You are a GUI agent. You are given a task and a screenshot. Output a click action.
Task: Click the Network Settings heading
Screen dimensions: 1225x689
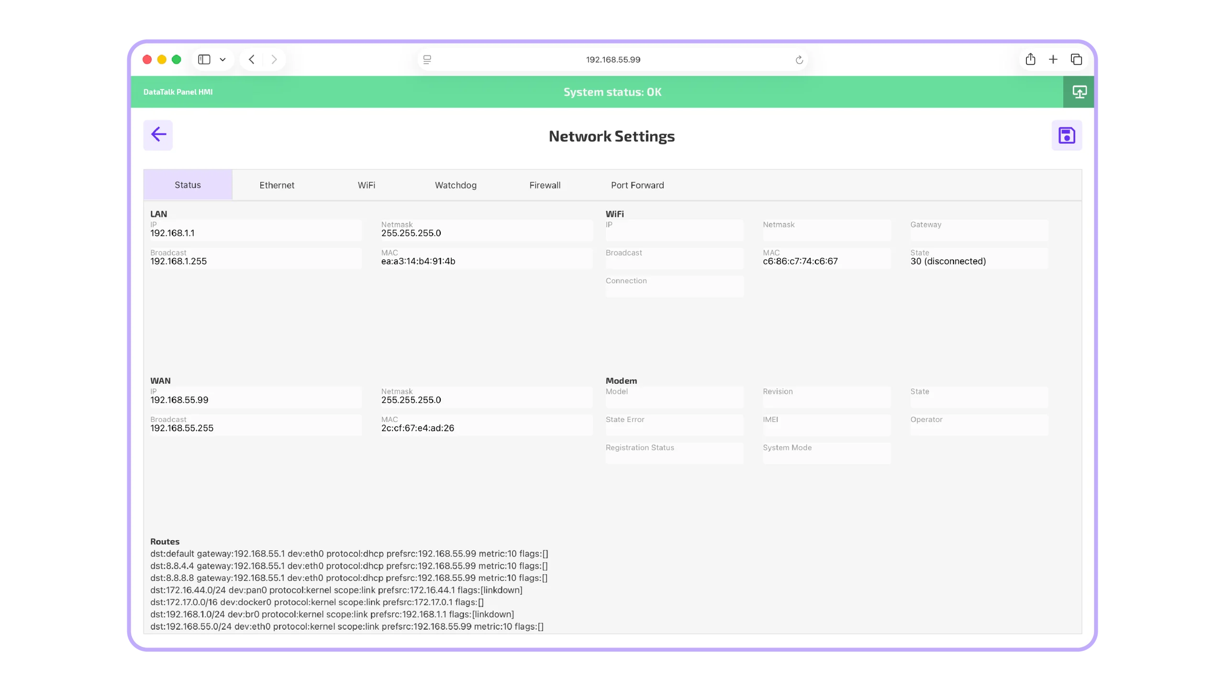(x=611, y=136)
